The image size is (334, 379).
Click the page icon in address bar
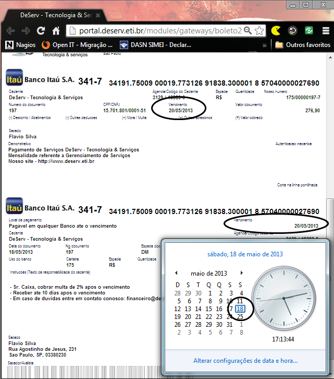(72, 31)
